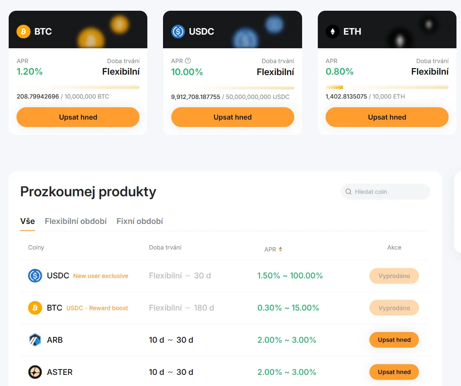Image resolution: width=461 pixels, height=386 pixels.
Task: Click '208.79942696 / 10,000,000 BTC' text
Action: 63,96
